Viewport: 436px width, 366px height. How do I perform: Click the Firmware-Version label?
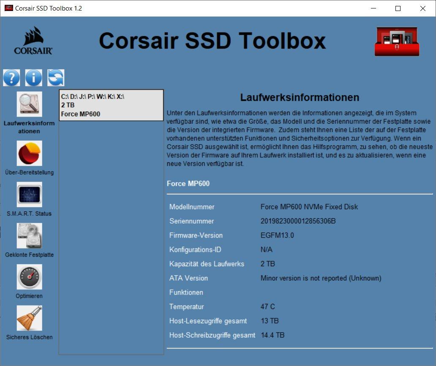point(196,235)
